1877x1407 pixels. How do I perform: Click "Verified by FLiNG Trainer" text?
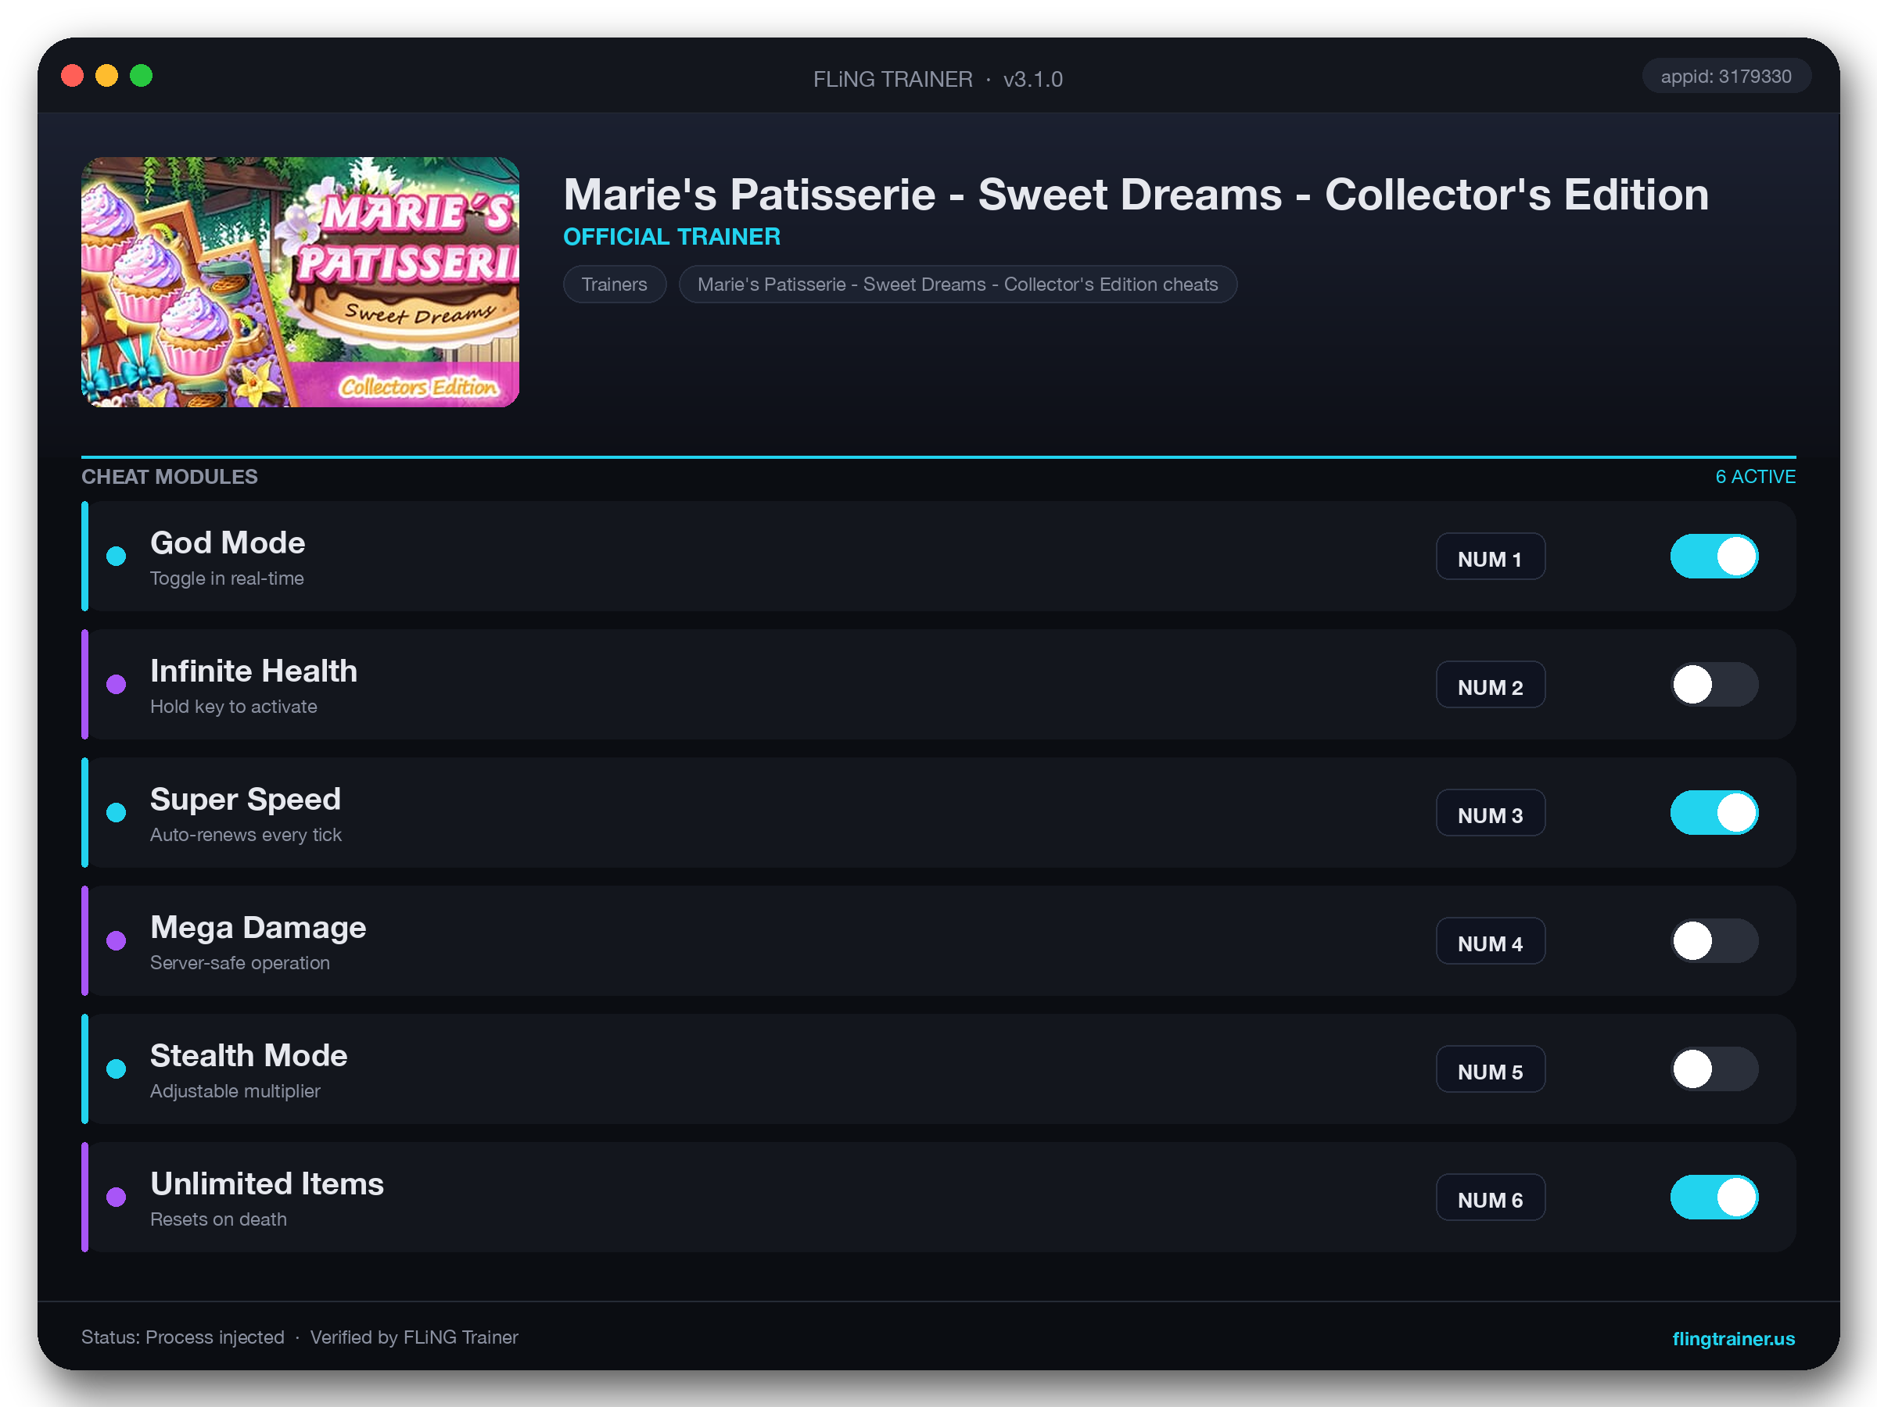(414, 1337)
